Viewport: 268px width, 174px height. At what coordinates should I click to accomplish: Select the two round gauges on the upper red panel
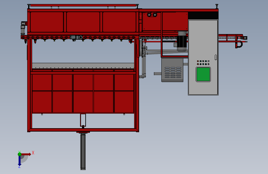pos(152,15)
